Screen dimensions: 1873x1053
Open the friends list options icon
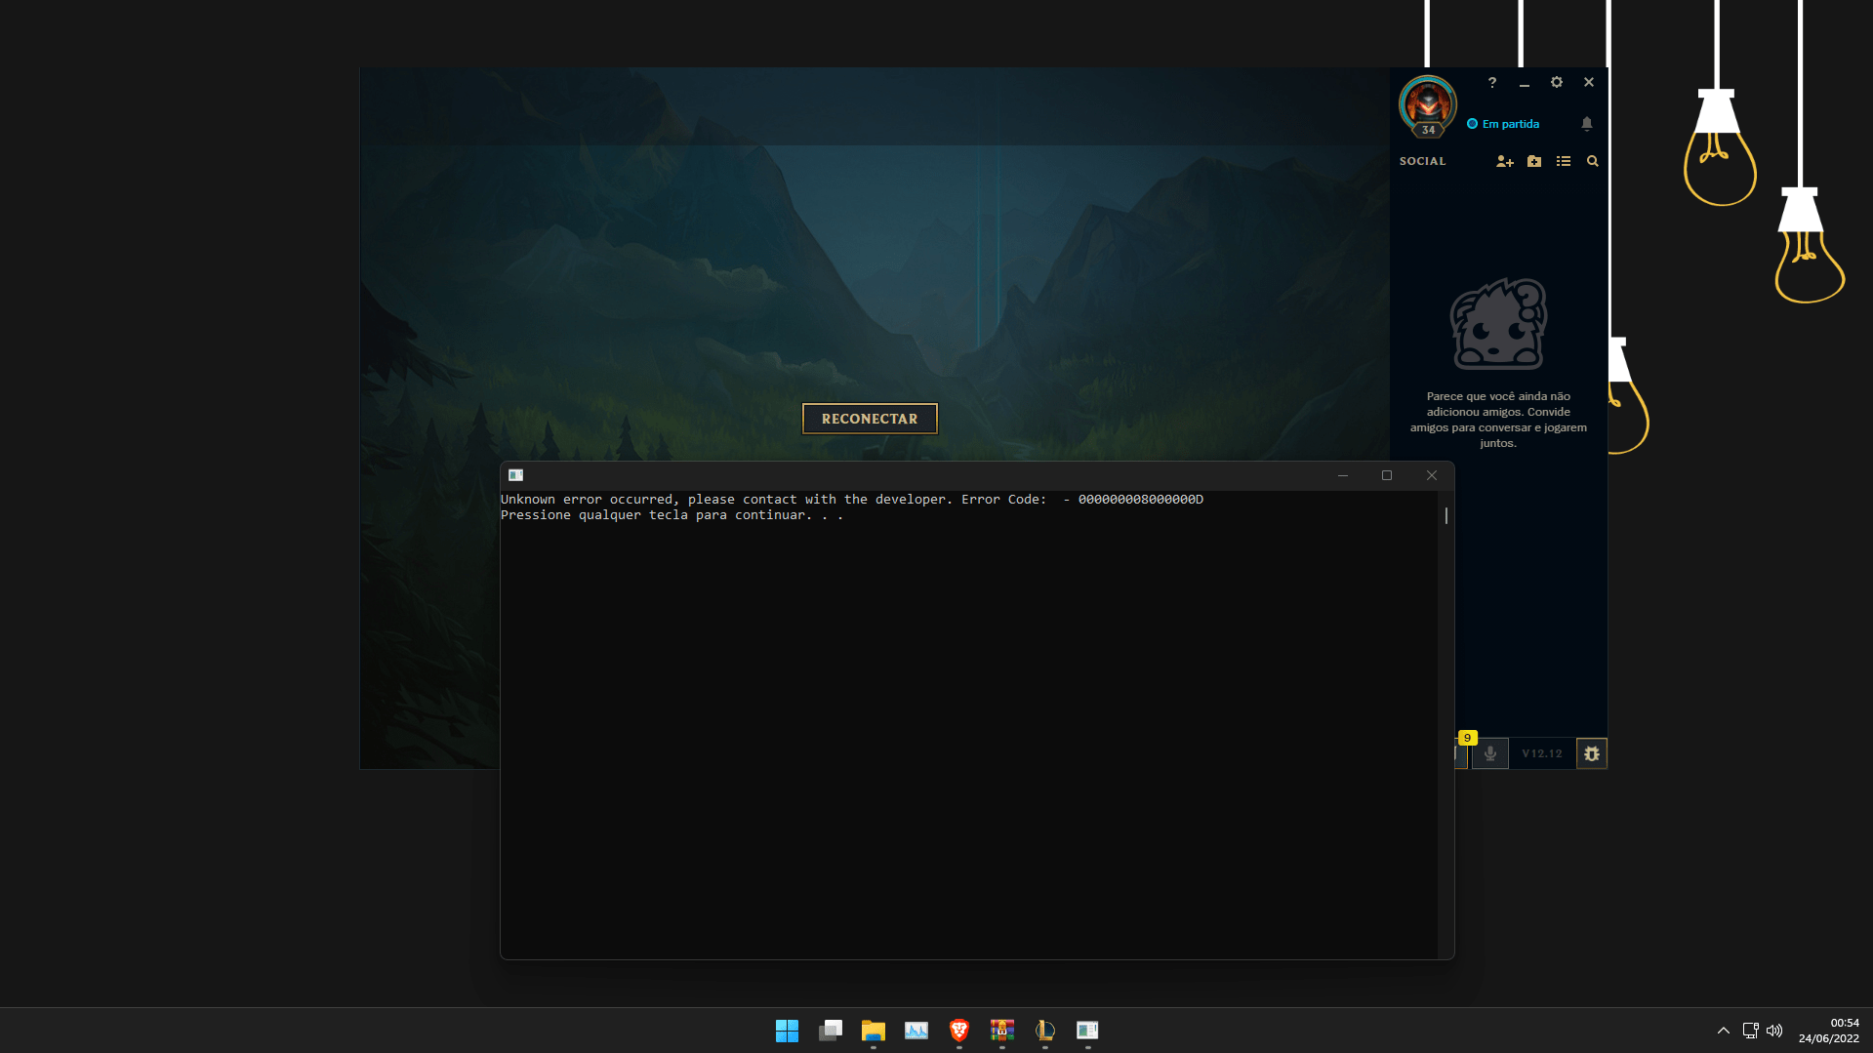1564,161
